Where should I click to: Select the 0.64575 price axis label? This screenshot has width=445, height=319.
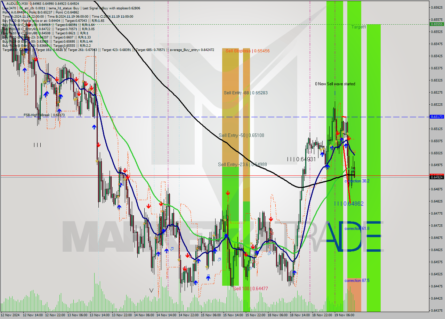tap(437, 262)
